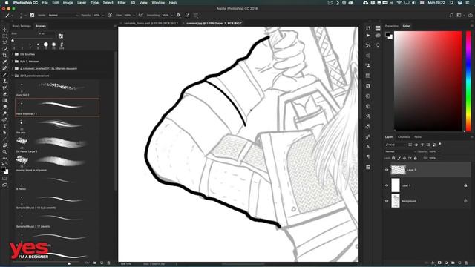This screenshot has height=267, width=475.
Task: Select the Rectangular Marquee tool
Action: [x=4, y=36]
